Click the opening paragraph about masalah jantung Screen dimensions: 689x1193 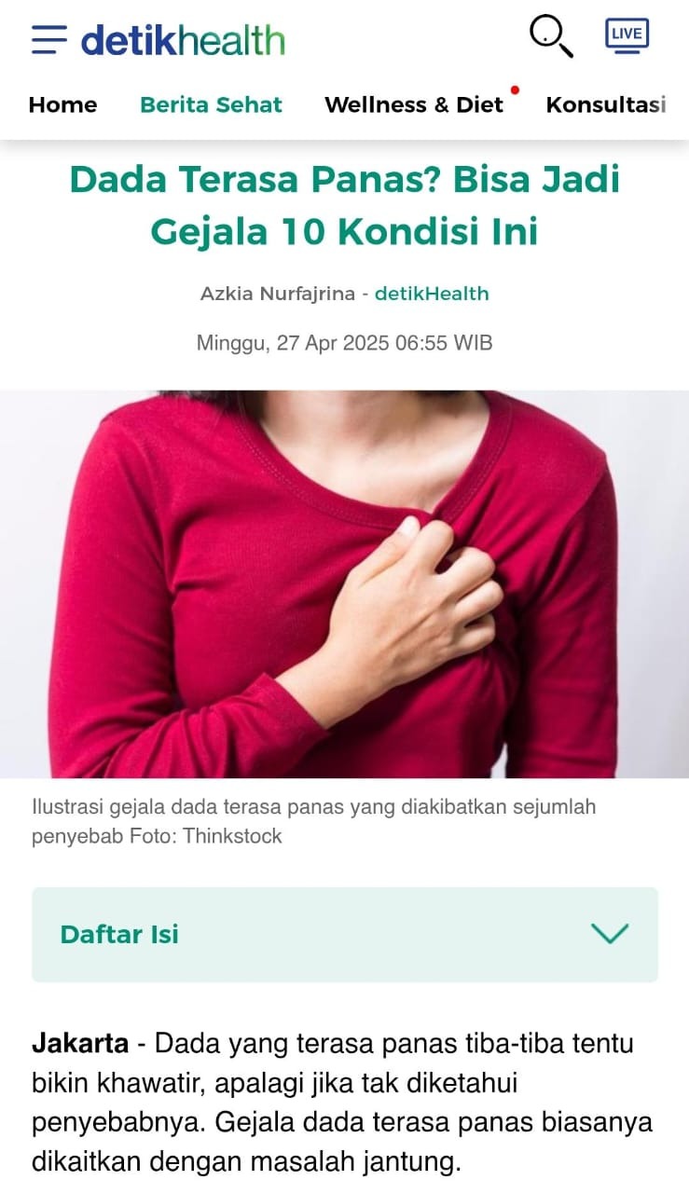(342, 1103)
